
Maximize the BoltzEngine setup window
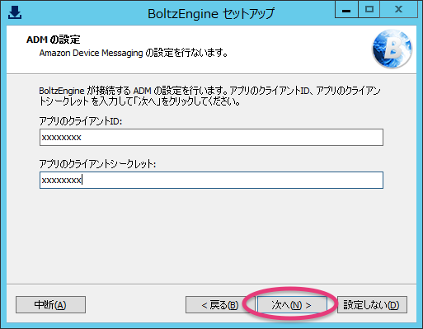[369, 10]
